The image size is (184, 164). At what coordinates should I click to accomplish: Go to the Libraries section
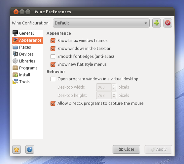[27, 61]
